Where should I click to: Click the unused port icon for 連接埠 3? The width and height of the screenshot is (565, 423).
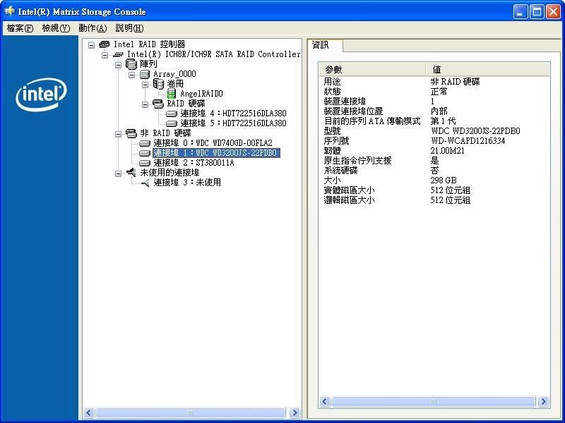point(145,183)
